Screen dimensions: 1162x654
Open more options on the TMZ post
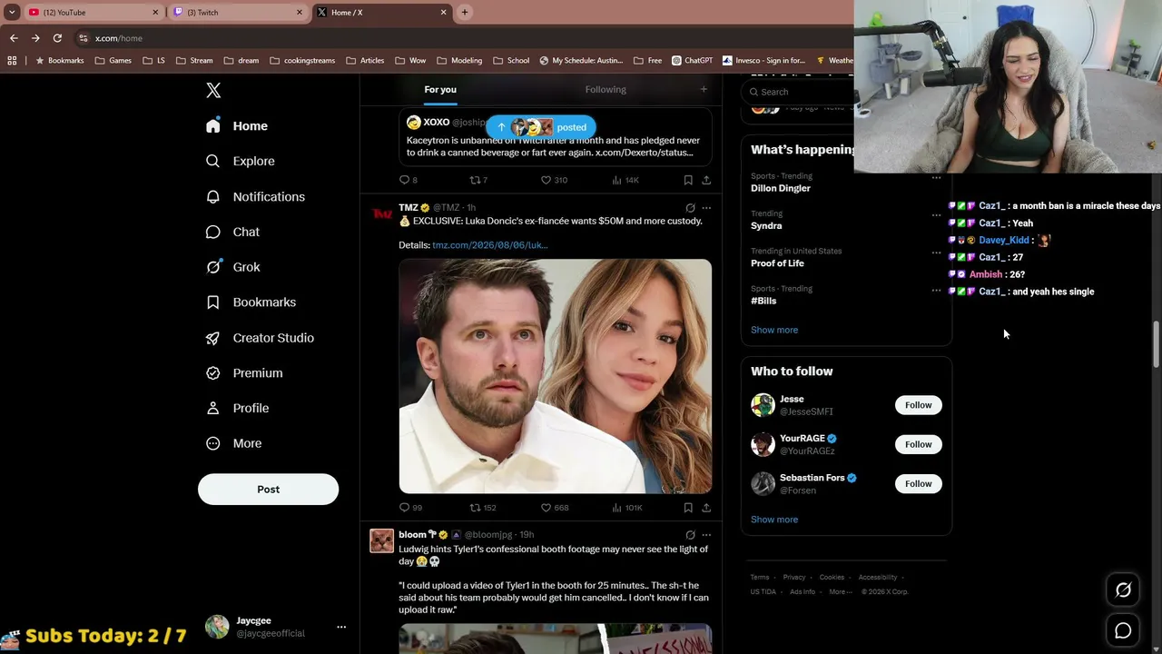click(x=706, y=208)
